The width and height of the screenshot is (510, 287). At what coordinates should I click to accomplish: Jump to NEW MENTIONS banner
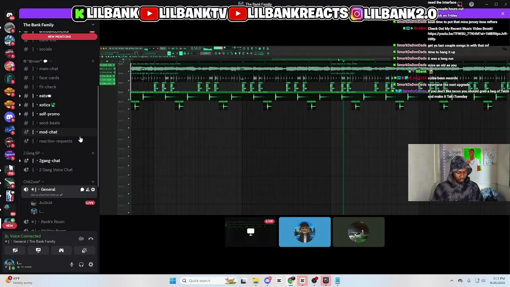59,37
